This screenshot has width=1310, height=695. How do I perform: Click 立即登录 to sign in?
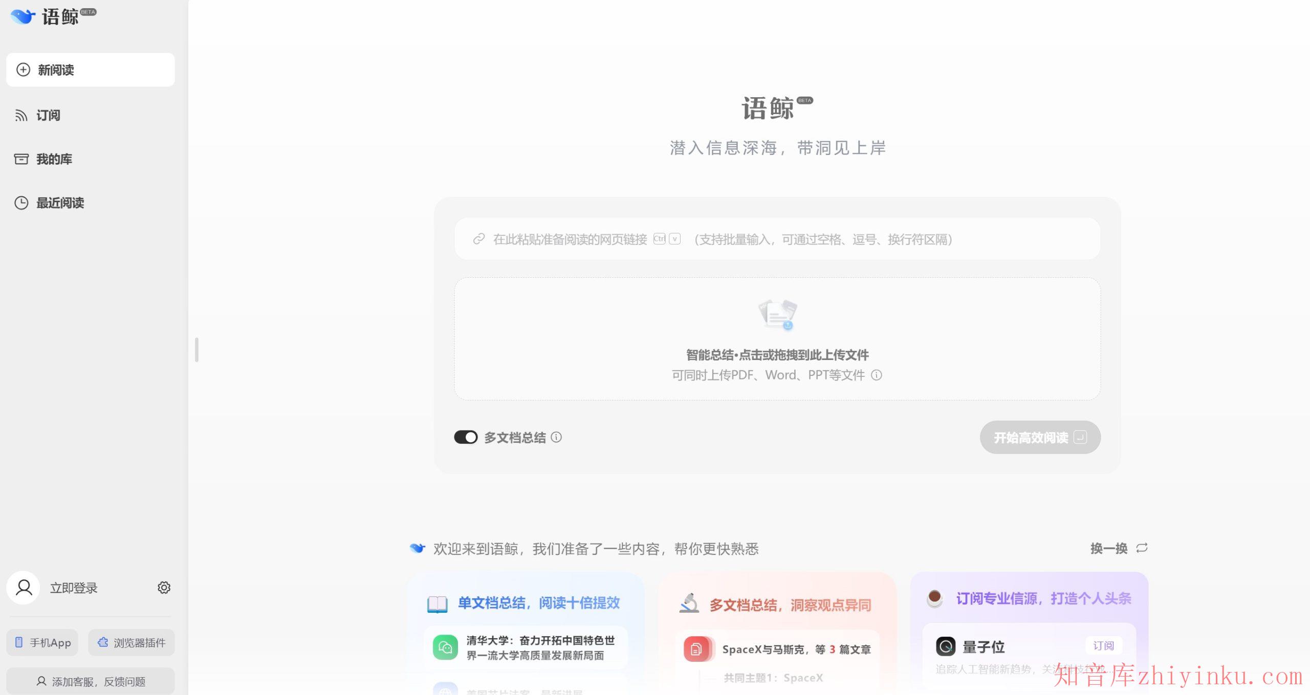coord(74,588)
